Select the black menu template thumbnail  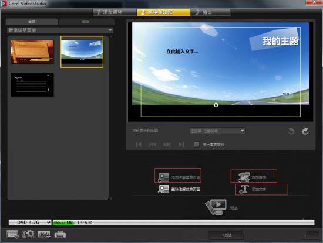point(32,84)
